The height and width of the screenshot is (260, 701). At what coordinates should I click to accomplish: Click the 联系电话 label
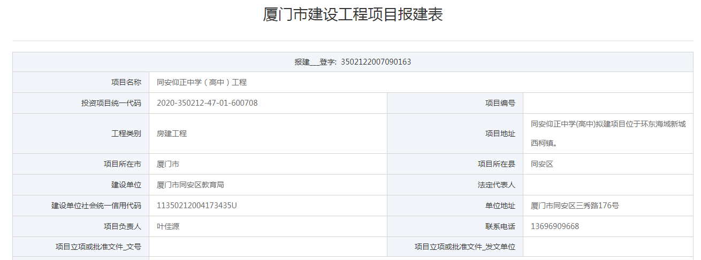500,226
